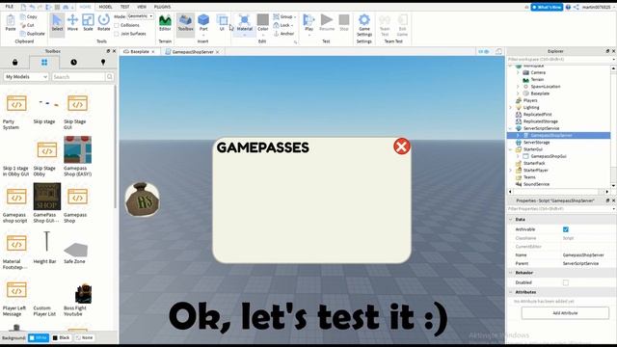This screenshot has height=347, width=617.
Task: Click the Toolbox search magnifier button
Action: coord(110,77)
